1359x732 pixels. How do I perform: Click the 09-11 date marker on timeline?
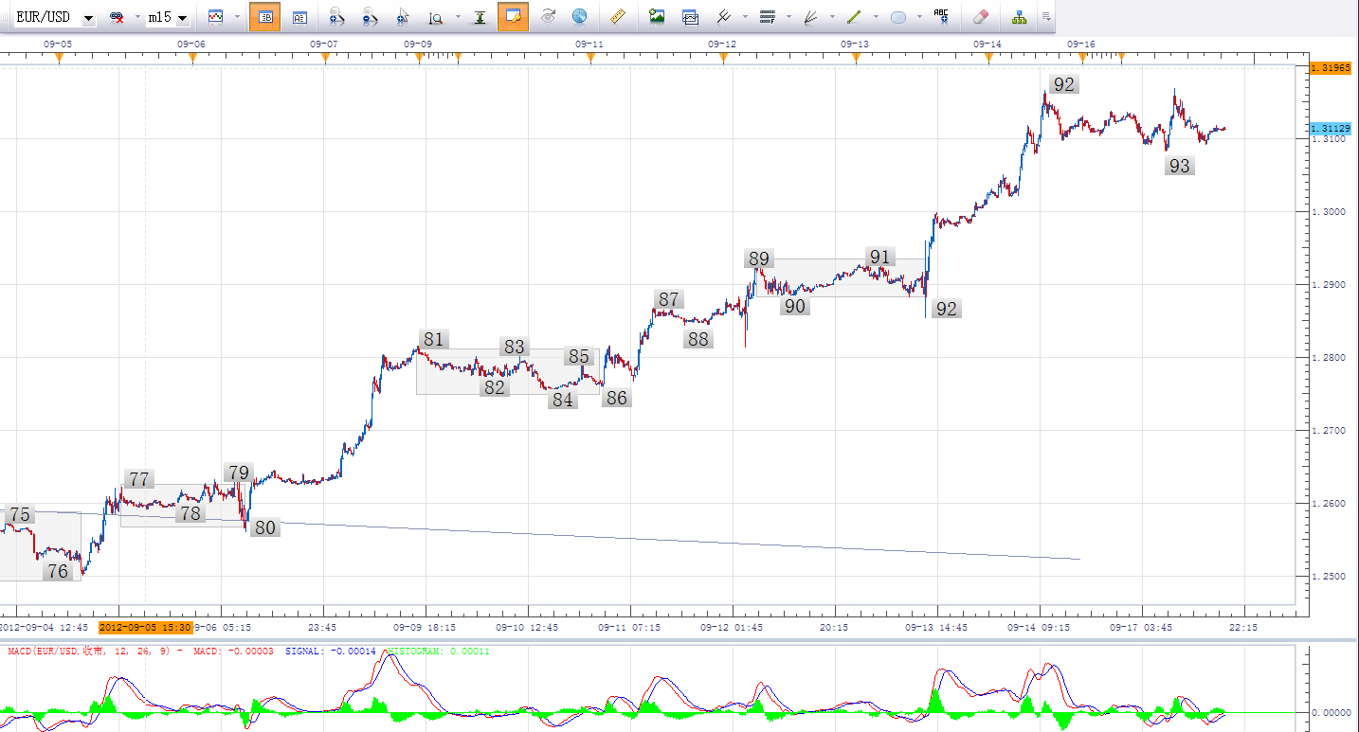(589, 44)
